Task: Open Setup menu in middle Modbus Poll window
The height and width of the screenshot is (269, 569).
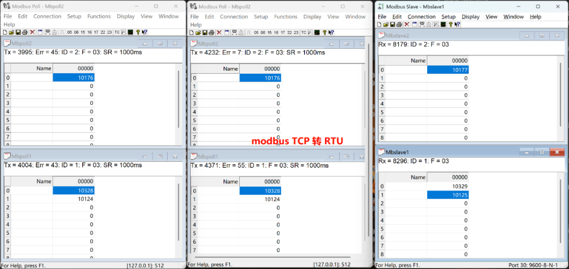Action: pos(261,17)
